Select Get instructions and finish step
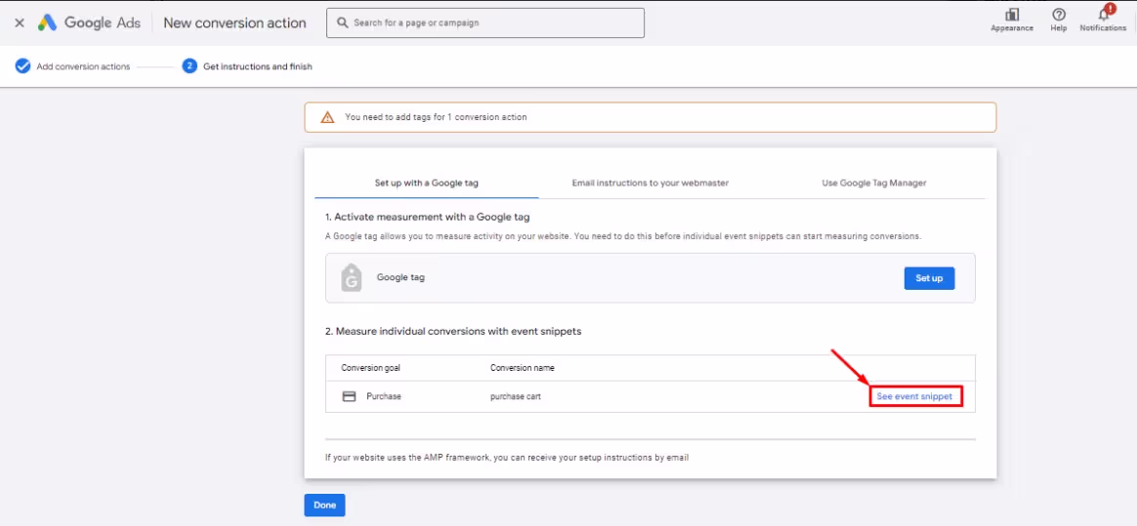1137x526 pixels. point(258,66)
